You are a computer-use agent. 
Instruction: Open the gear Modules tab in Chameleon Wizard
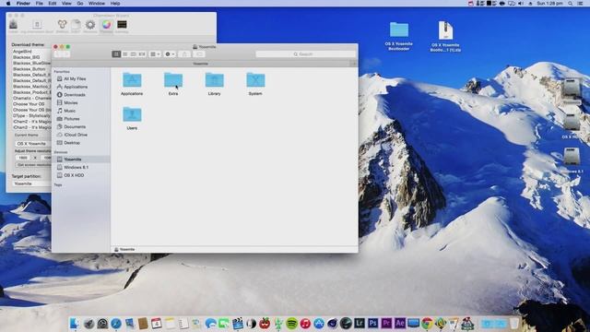tap(90, 26)
